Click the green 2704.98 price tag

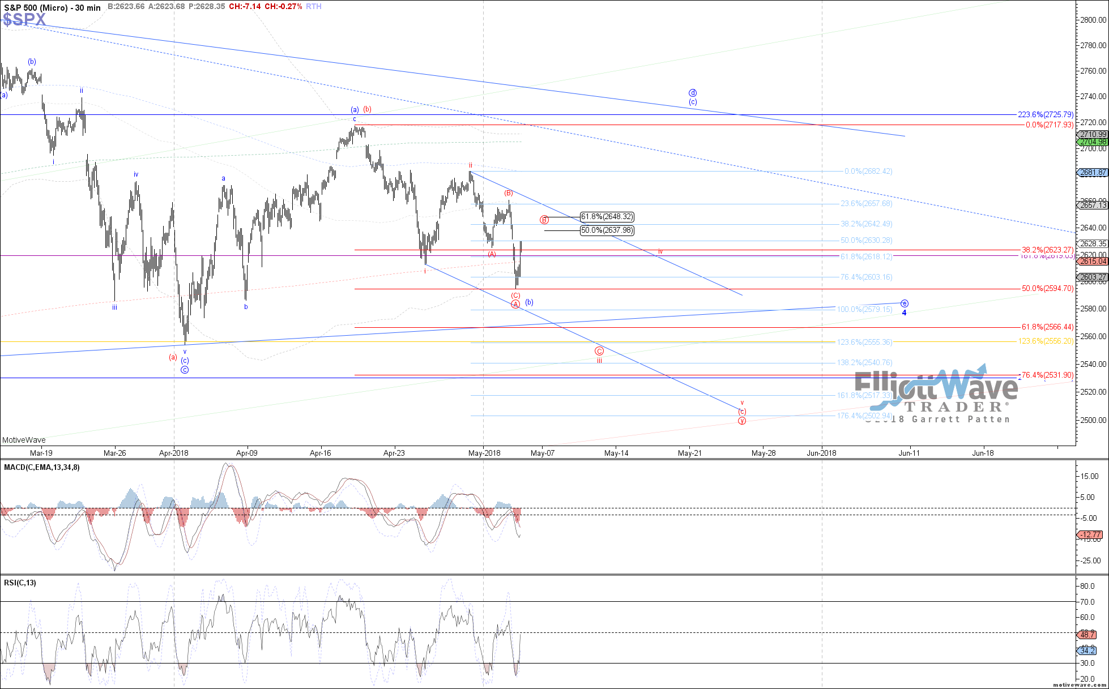click(1093, 142)
